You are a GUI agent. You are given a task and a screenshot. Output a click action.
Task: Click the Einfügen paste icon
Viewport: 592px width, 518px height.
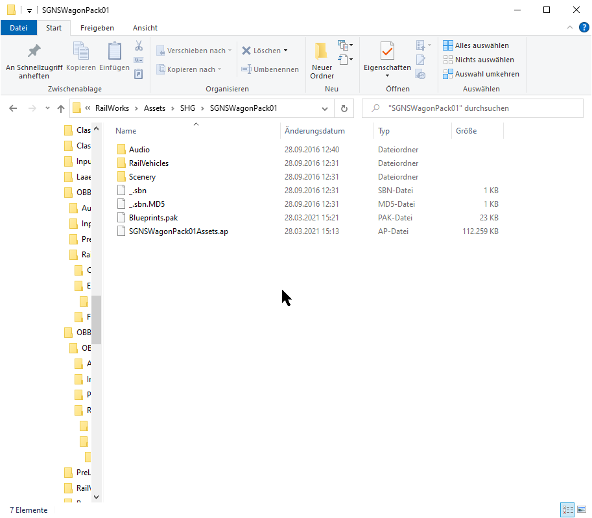(114, 51)
